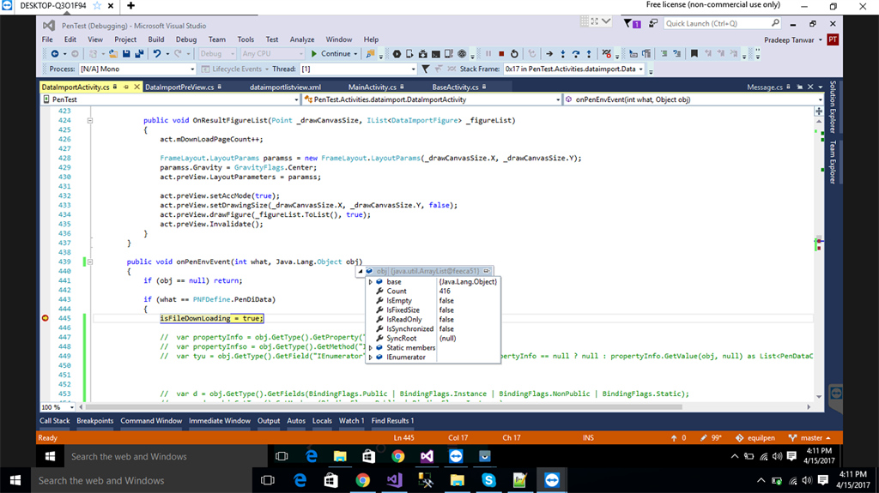Restart debugging with the circular arrow icon
The image size is (879, 493).
(515, 54)
